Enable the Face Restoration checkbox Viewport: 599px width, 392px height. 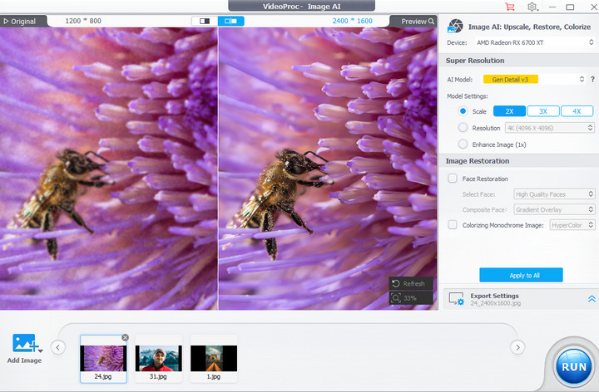[453, 179]
